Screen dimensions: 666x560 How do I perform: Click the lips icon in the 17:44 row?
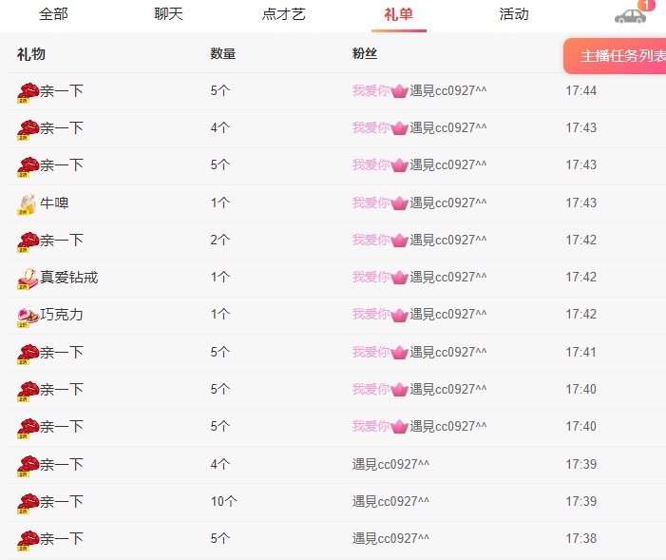point(28,91)
